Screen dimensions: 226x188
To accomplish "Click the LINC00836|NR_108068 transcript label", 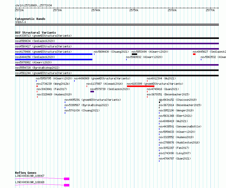I will coord(30,182).
